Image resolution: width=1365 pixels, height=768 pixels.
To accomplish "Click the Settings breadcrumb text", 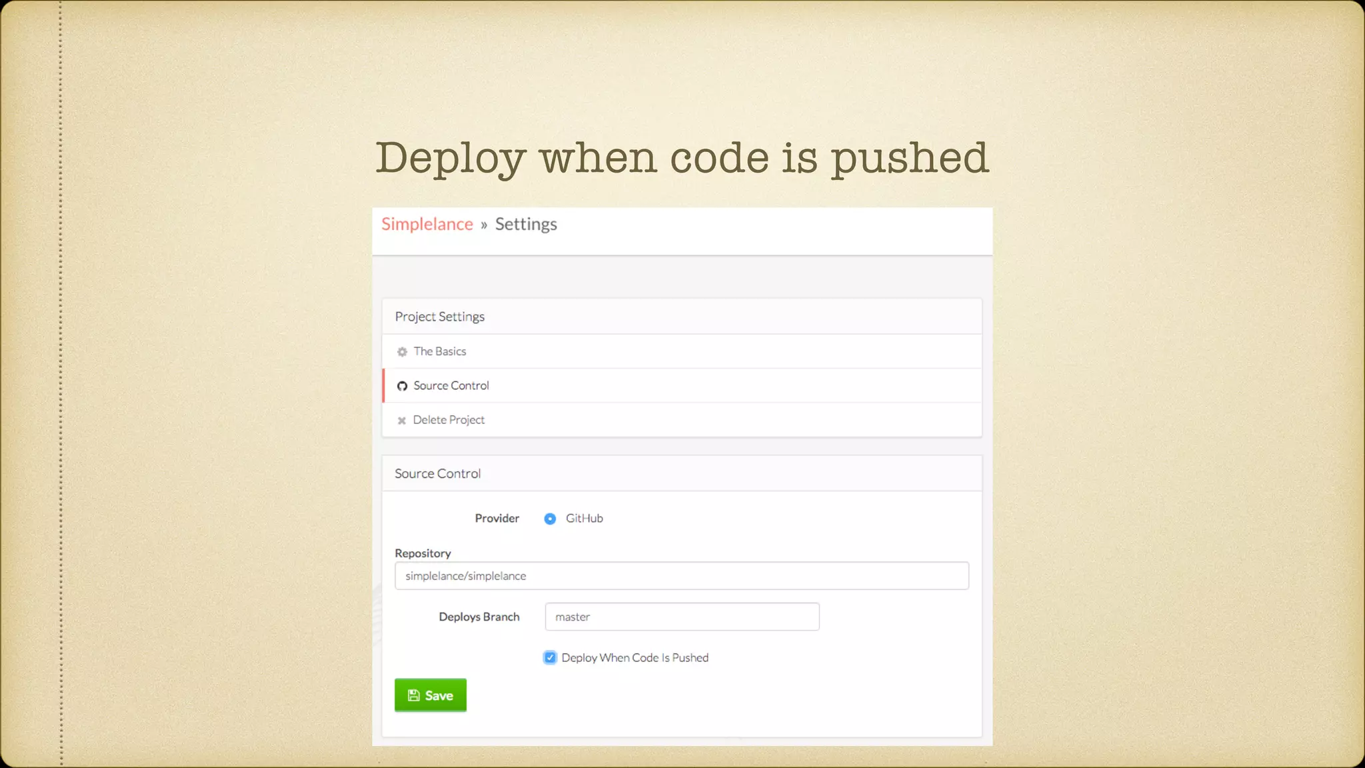I will (x=526, y=225).
